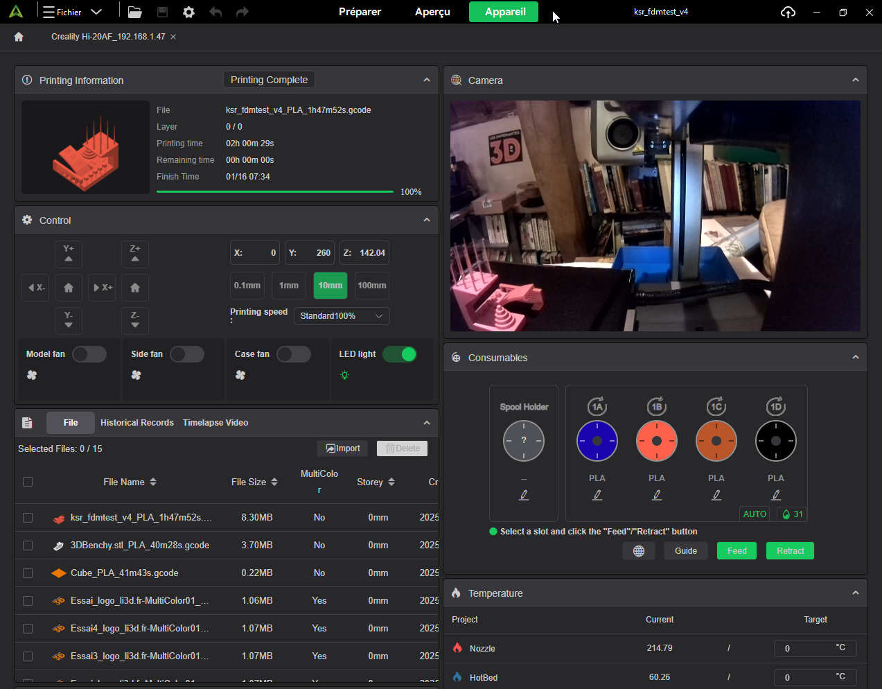882x689 pixels.
Task: Click the Import button
Action: [343, 448]
